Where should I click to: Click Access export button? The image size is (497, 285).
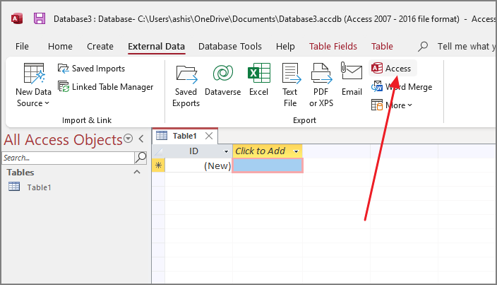(392, 68)
